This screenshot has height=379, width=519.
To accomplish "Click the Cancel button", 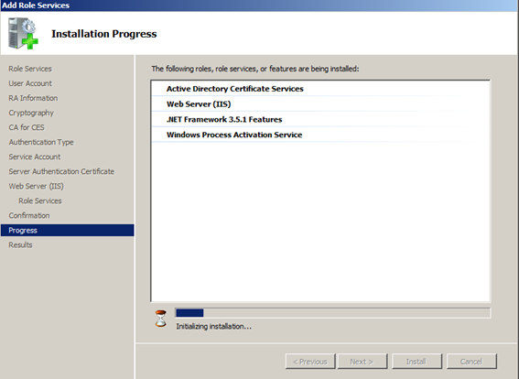I will 471,362.
